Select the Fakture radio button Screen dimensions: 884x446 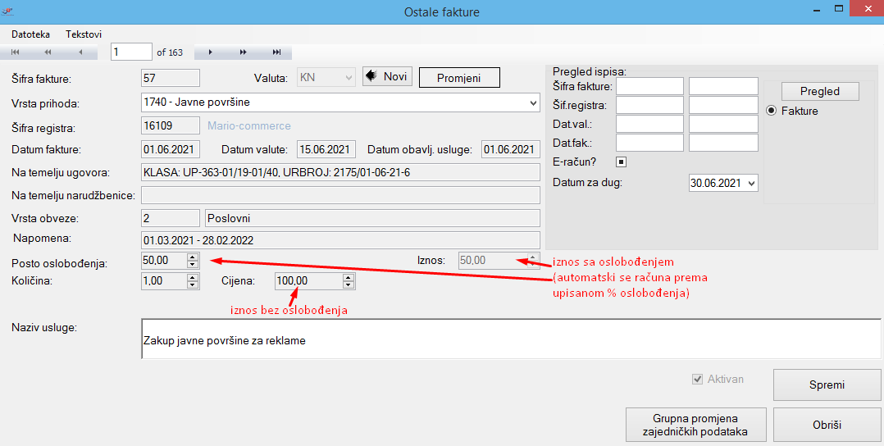(771, 111)
